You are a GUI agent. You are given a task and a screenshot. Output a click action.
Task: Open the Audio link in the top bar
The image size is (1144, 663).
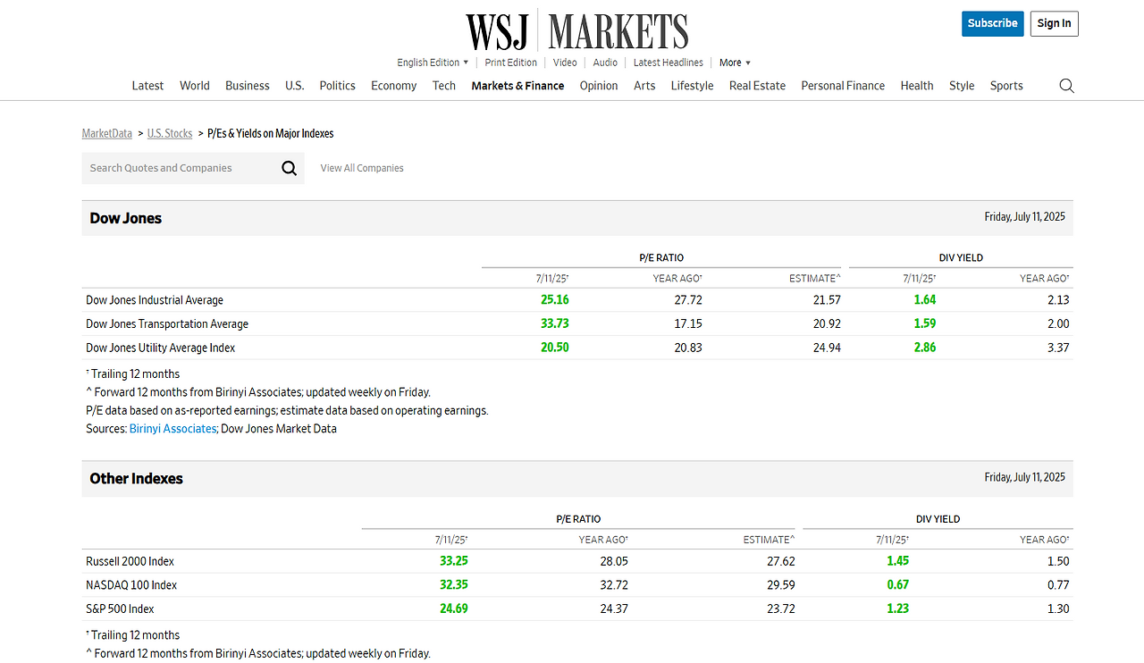tap(605, 63)
